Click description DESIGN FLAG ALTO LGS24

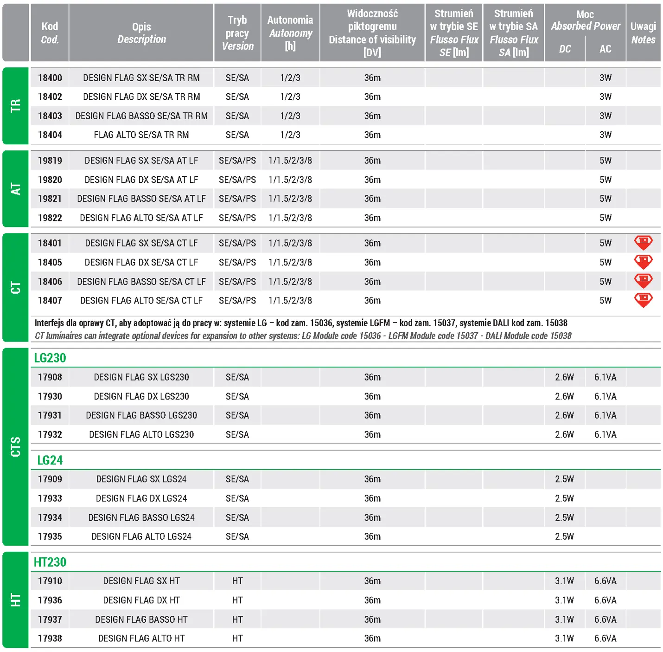click(141, 536)
